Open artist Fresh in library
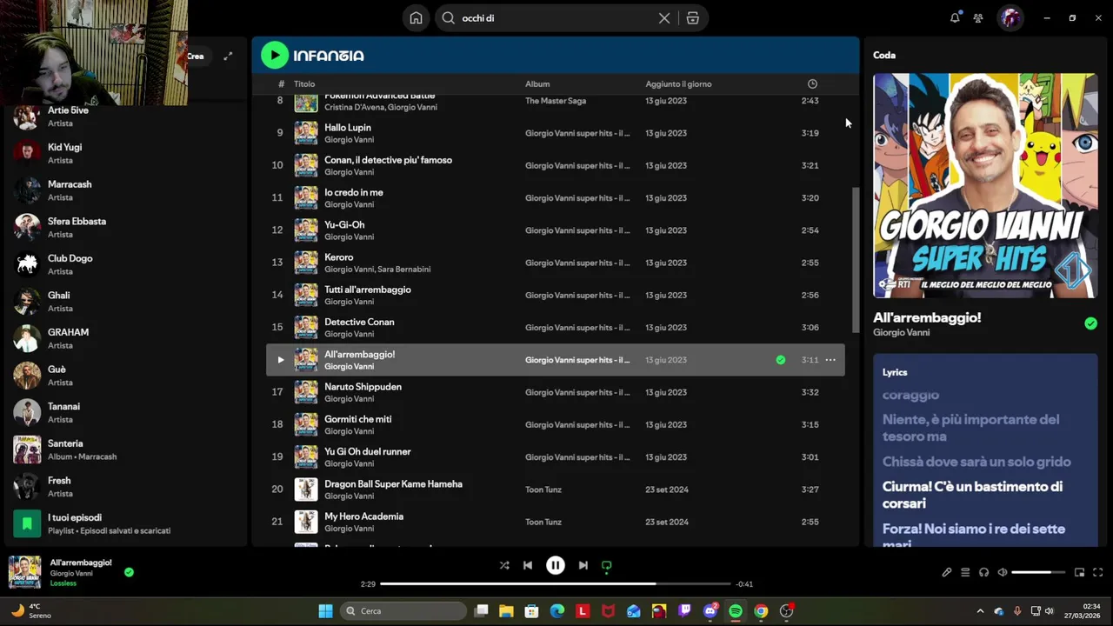This screenshot has width=1113, height=626. [126, 486]
